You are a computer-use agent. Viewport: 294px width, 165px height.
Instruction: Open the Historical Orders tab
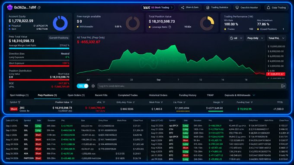pos(158,95)
